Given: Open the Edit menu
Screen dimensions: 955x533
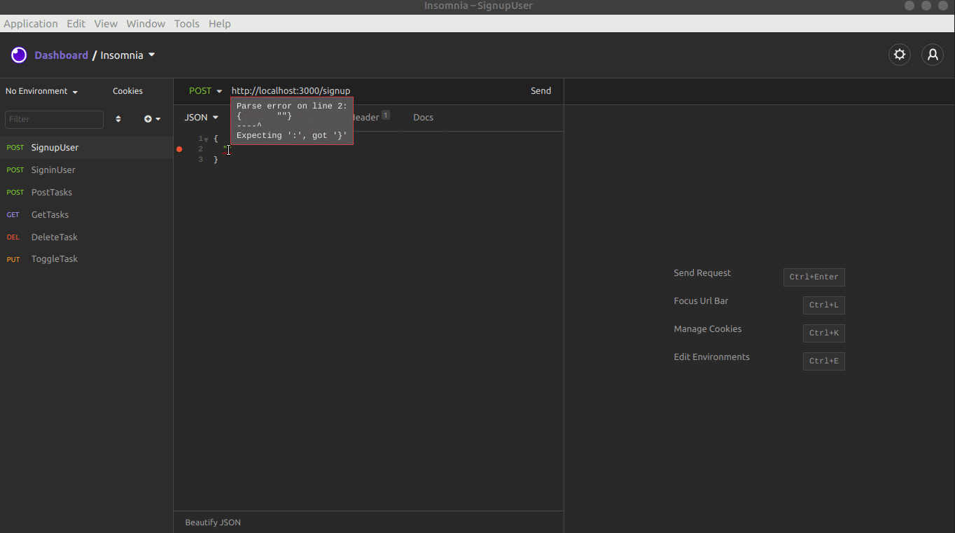Looking at the screenshot, I should 76,23.
